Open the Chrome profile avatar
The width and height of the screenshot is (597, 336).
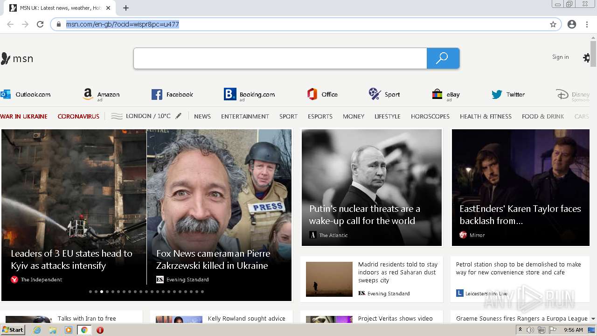[x=572, y=24]
